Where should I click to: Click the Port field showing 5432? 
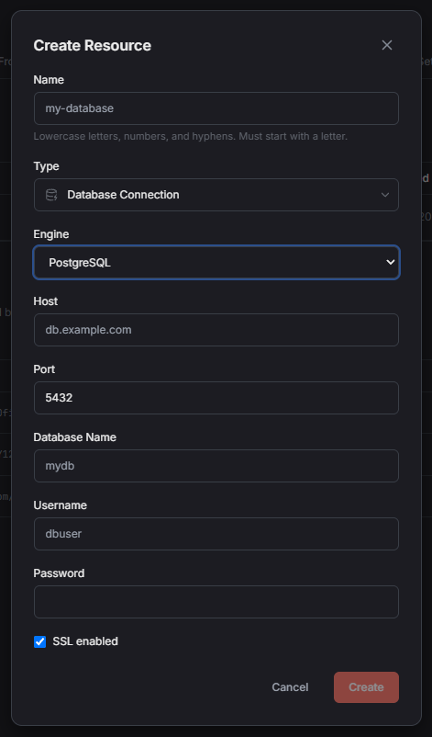[x=216, y=398]
